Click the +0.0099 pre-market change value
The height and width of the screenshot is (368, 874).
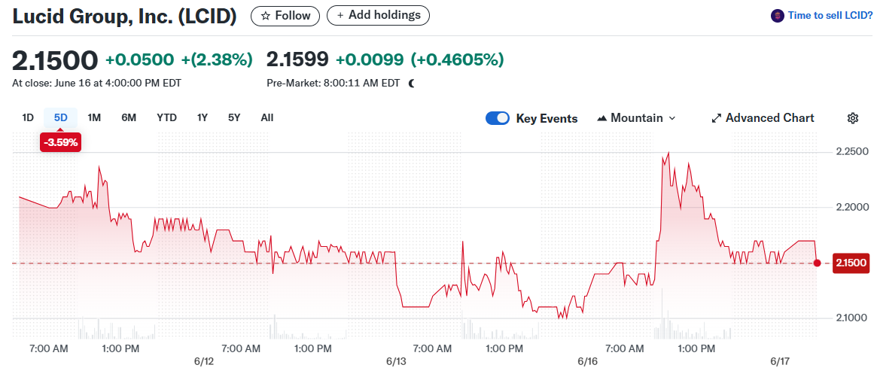tap(369, 59)
